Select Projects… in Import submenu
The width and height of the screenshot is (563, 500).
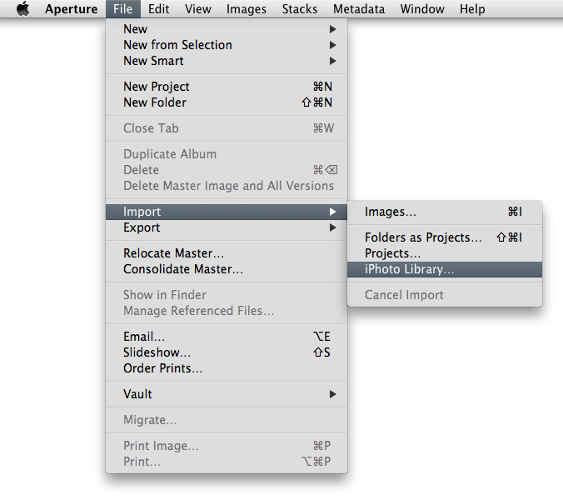(392, 253)
